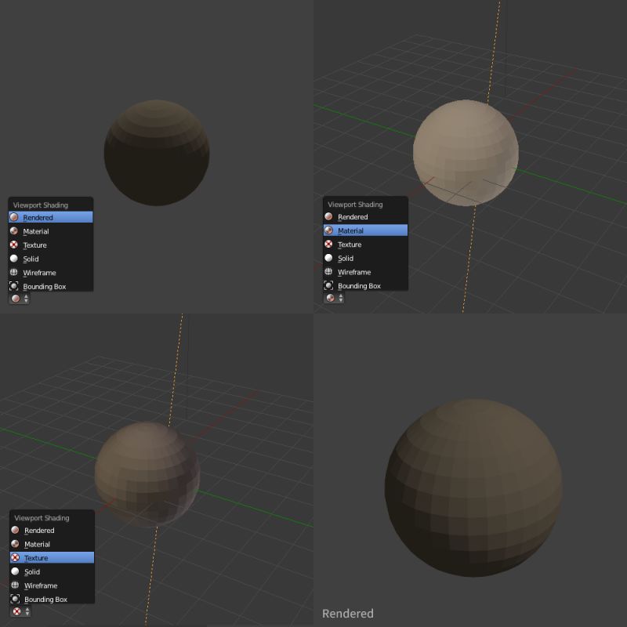The width and height of the screenshot is (627, 627).
Task: Choose Material from the top-left Viewport Shading menu
Action: pos(35,231)
